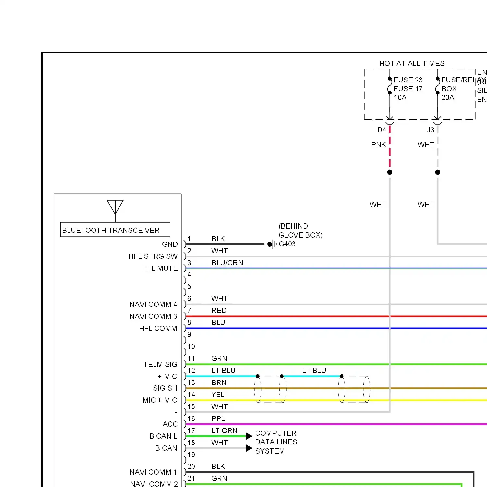The image size is (487, 487).
Task: Click the WHT label next to J3 connector
Action: [426, 144]
